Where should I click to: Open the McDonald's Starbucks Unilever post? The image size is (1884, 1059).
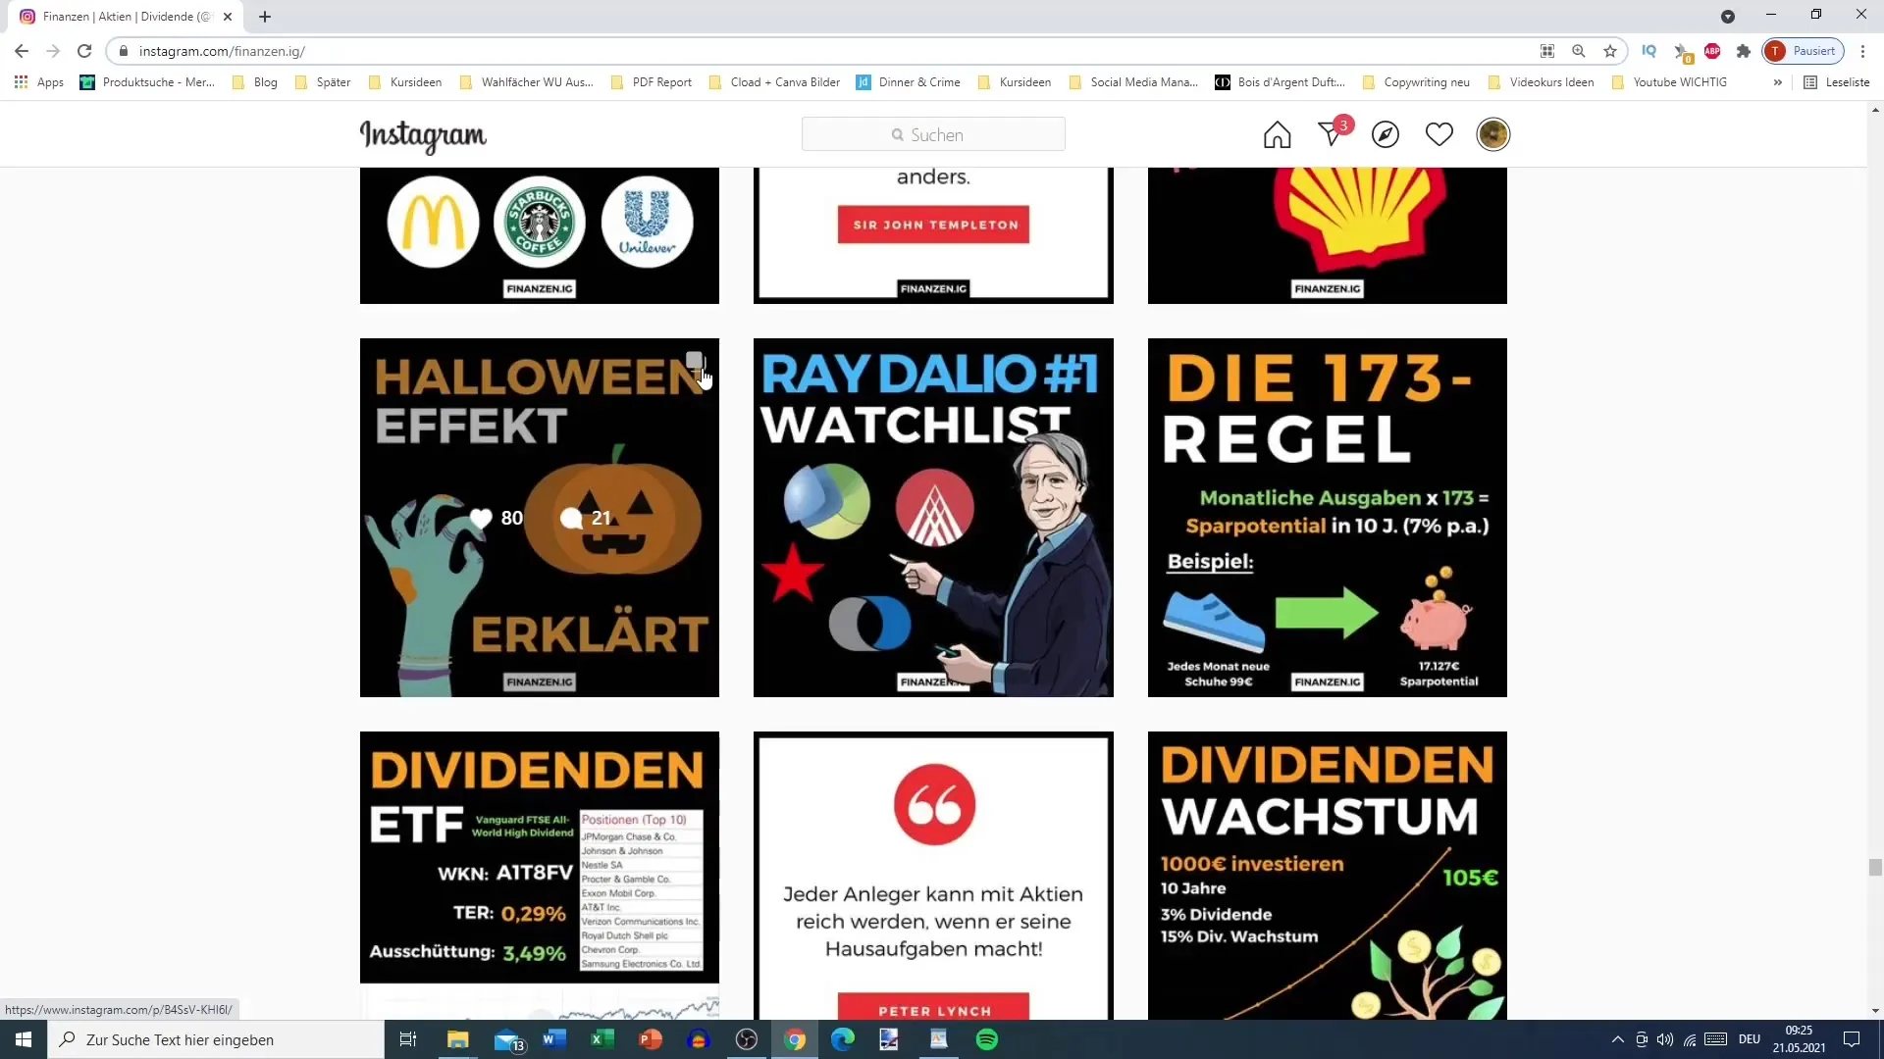pos(540,235)
